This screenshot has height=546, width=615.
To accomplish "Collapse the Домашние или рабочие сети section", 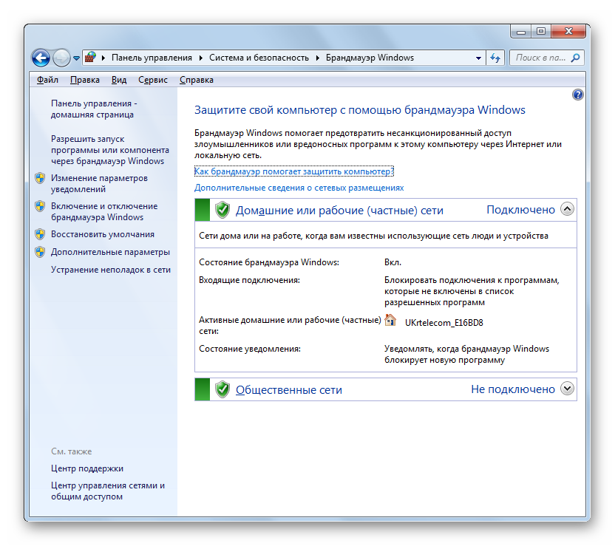I will pos(567,209).
